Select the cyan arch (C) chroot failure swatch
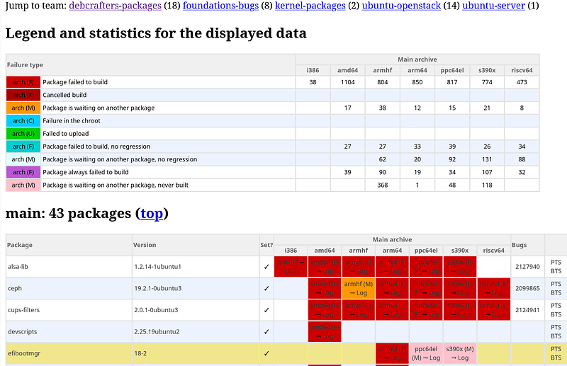The height and width of the screenshot is (366, 567). pyautogui.click(x=23, y=121)
